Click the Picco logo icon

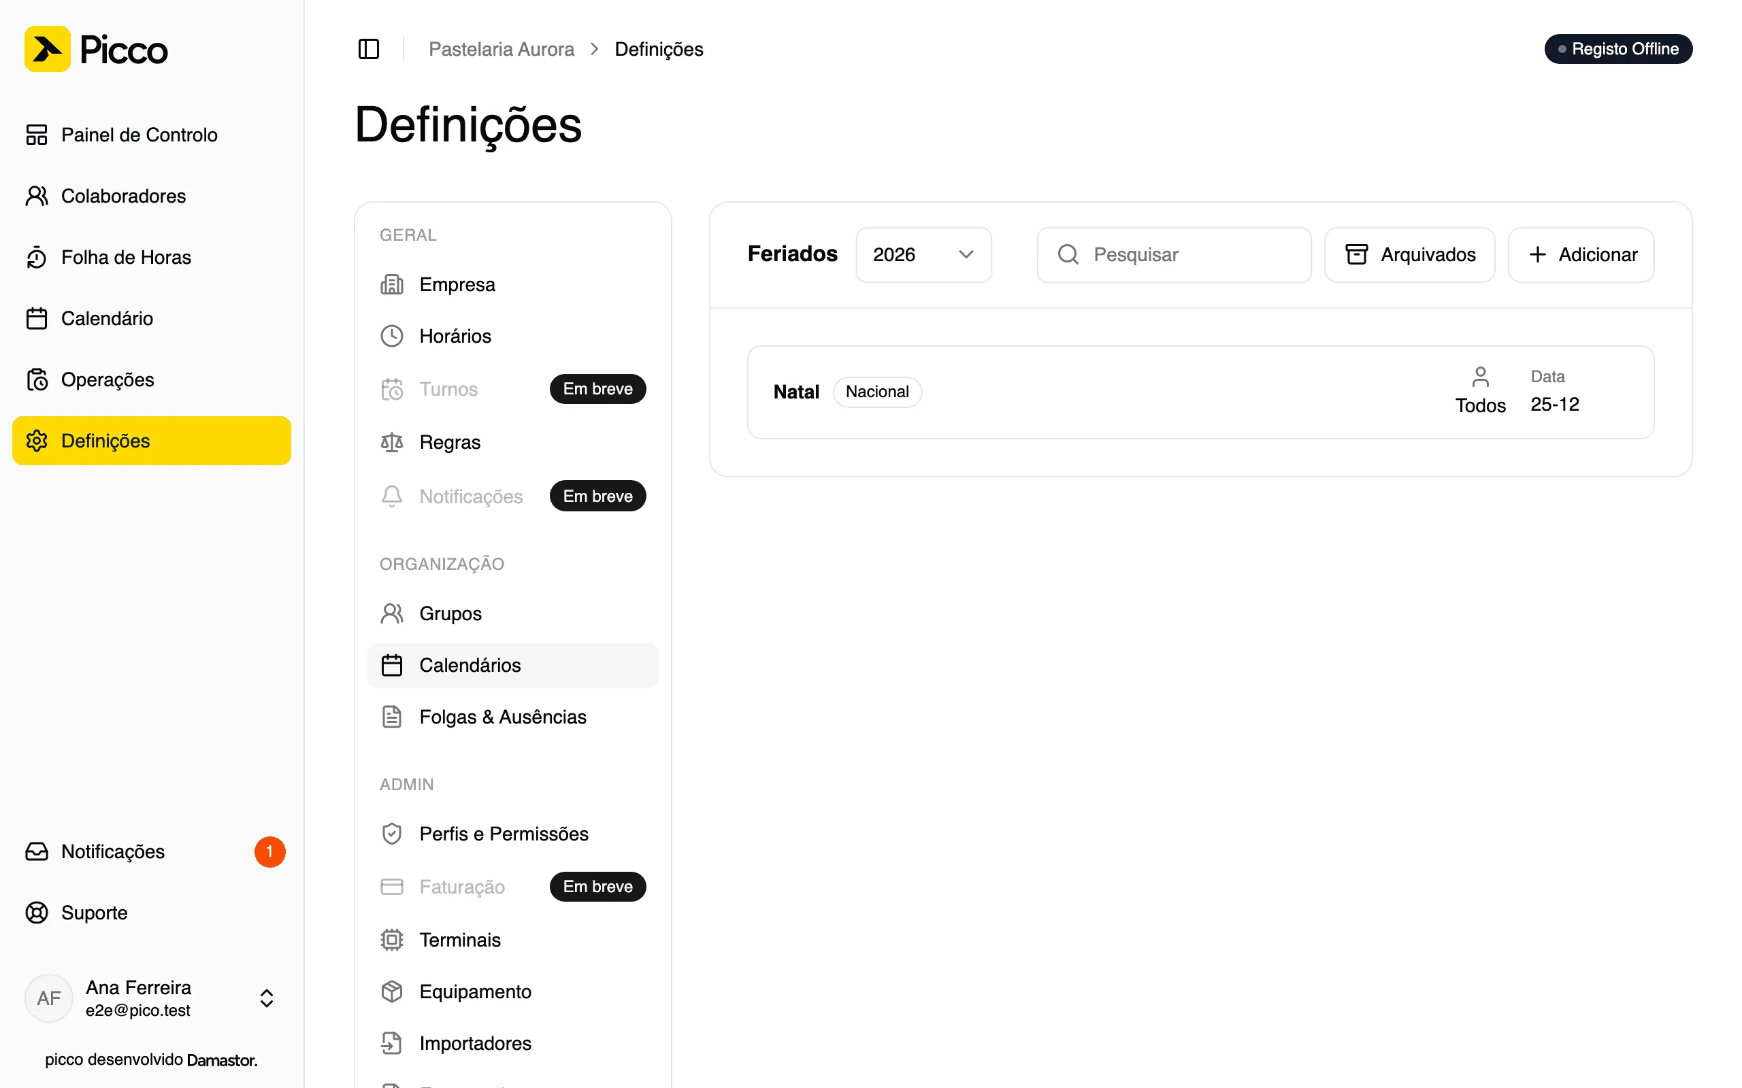pos(48,49)
